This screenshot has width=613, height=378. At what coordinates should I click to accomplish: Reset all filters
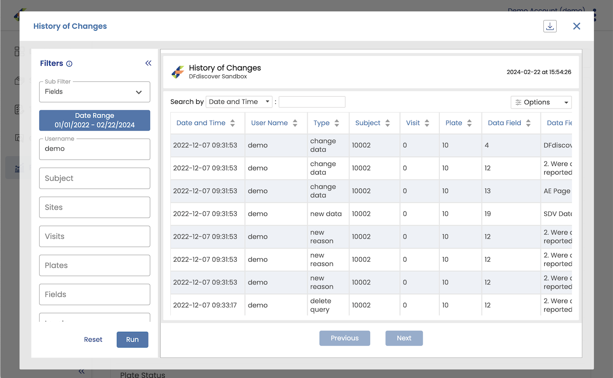pyautogui.click(x=93, y=339)
